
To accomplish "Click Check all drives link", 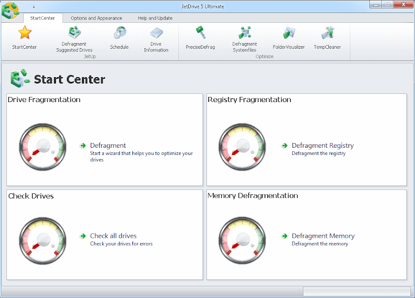I will tap(113, 236).
